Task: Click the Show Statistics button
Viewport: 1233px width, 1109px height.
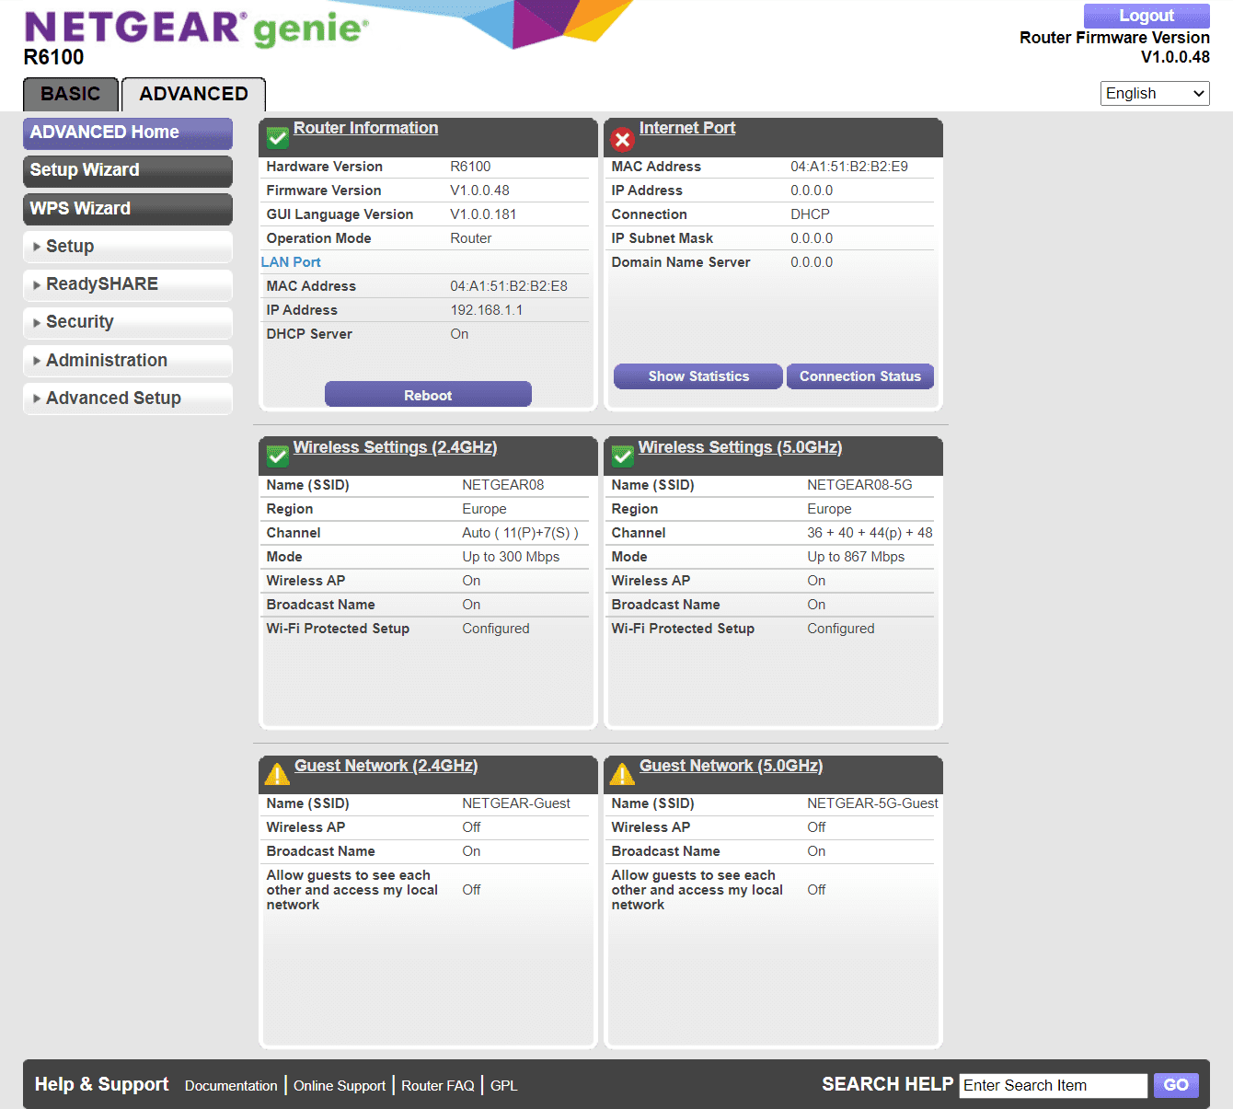Action: [x=698, y=376]
